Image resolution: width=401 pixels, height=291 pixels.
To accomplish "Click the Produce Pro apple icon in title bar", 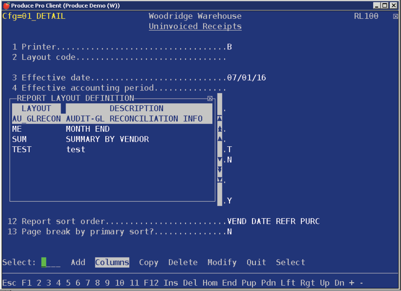I will coord(6,5).
